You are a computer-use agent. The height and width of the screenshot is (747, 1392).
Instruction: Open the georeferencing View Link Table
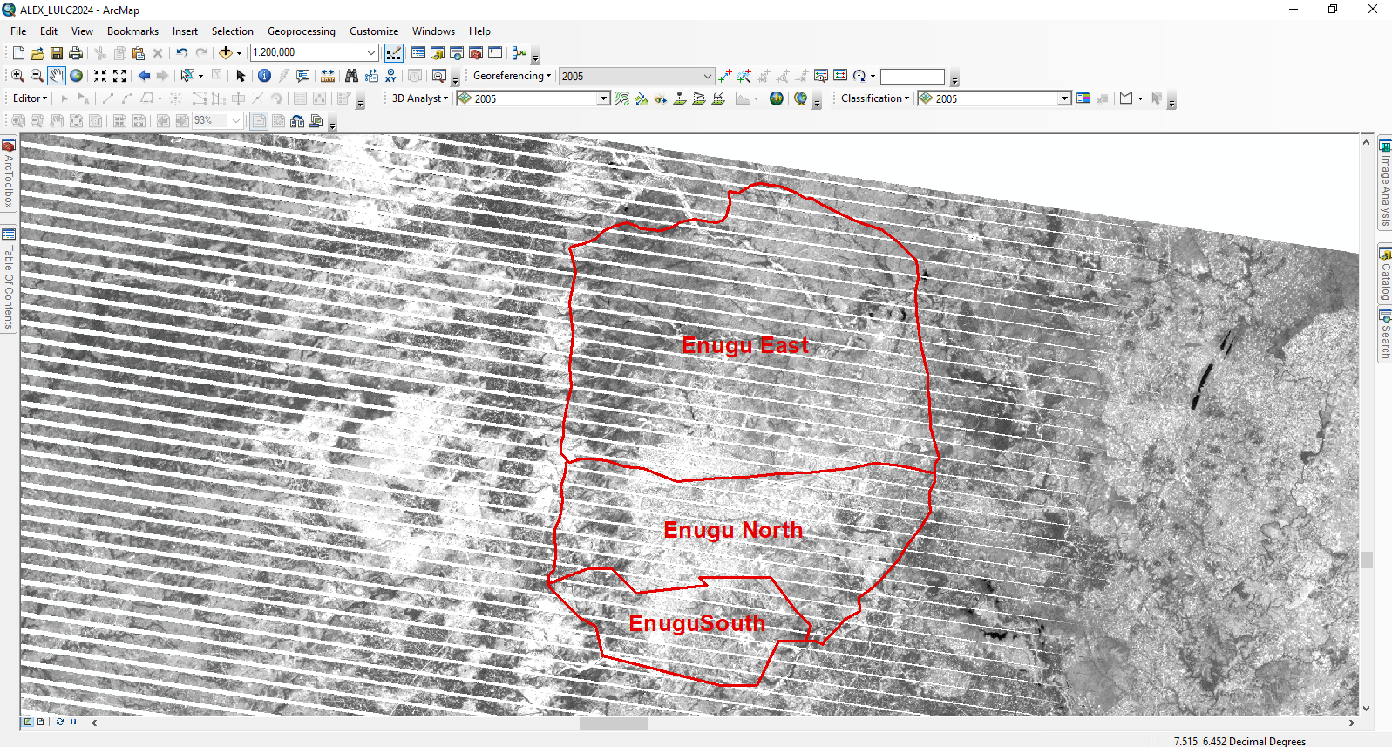pyautogui.click(x=840, y=76)
